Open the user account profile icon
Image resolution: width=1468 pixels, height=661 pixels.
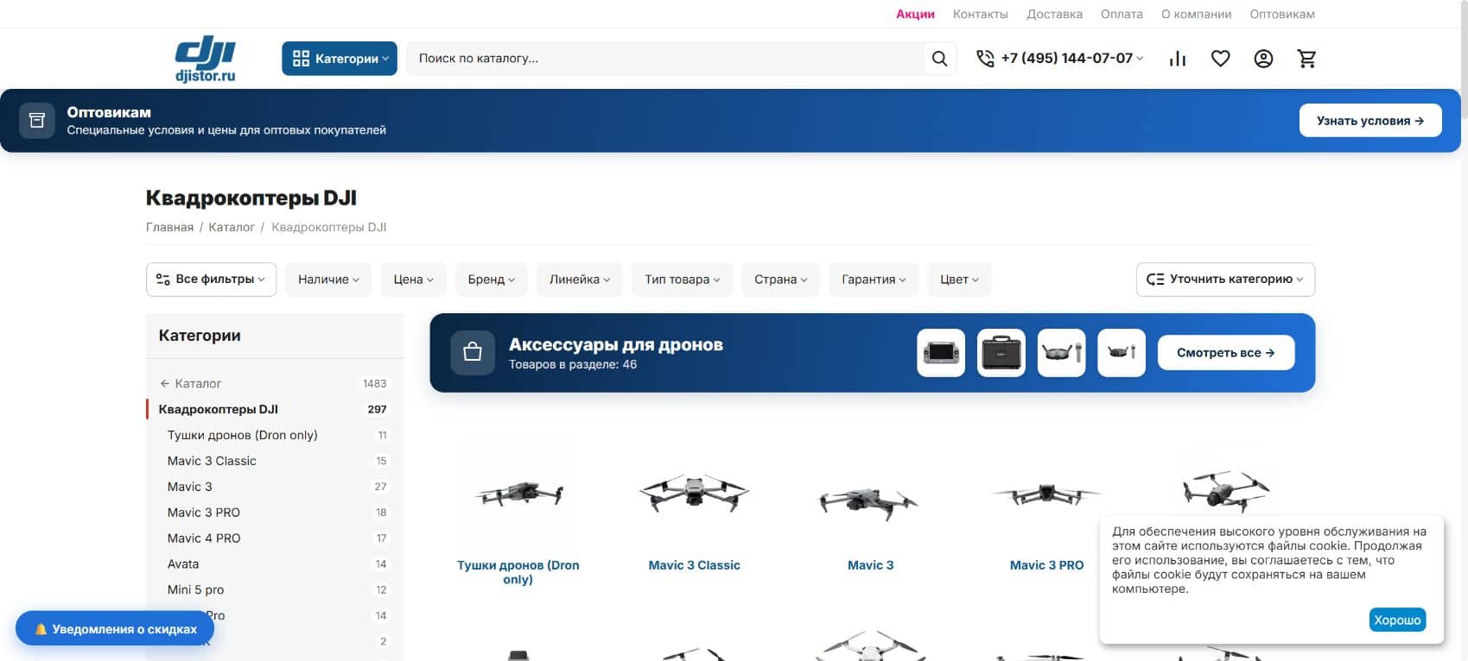point(1263,59)
